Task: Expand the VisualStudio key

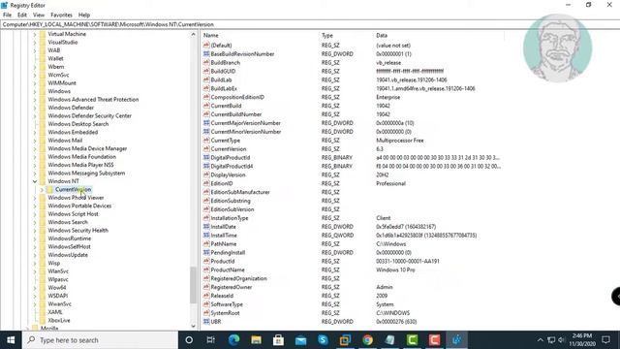Action: click(x=35, y=43)
